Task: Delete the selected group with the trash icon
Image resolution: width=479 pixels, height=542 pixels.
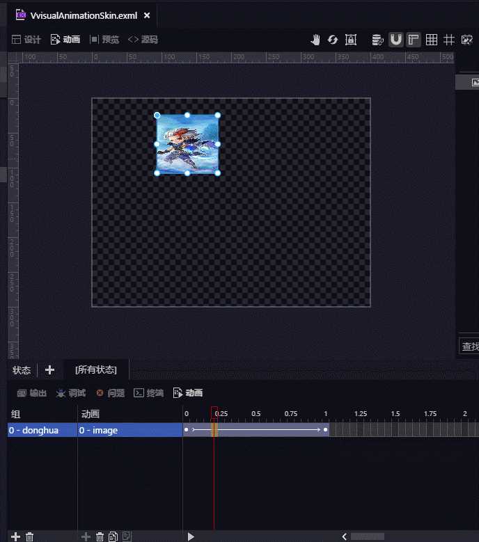Action: [x=30, y=536]
